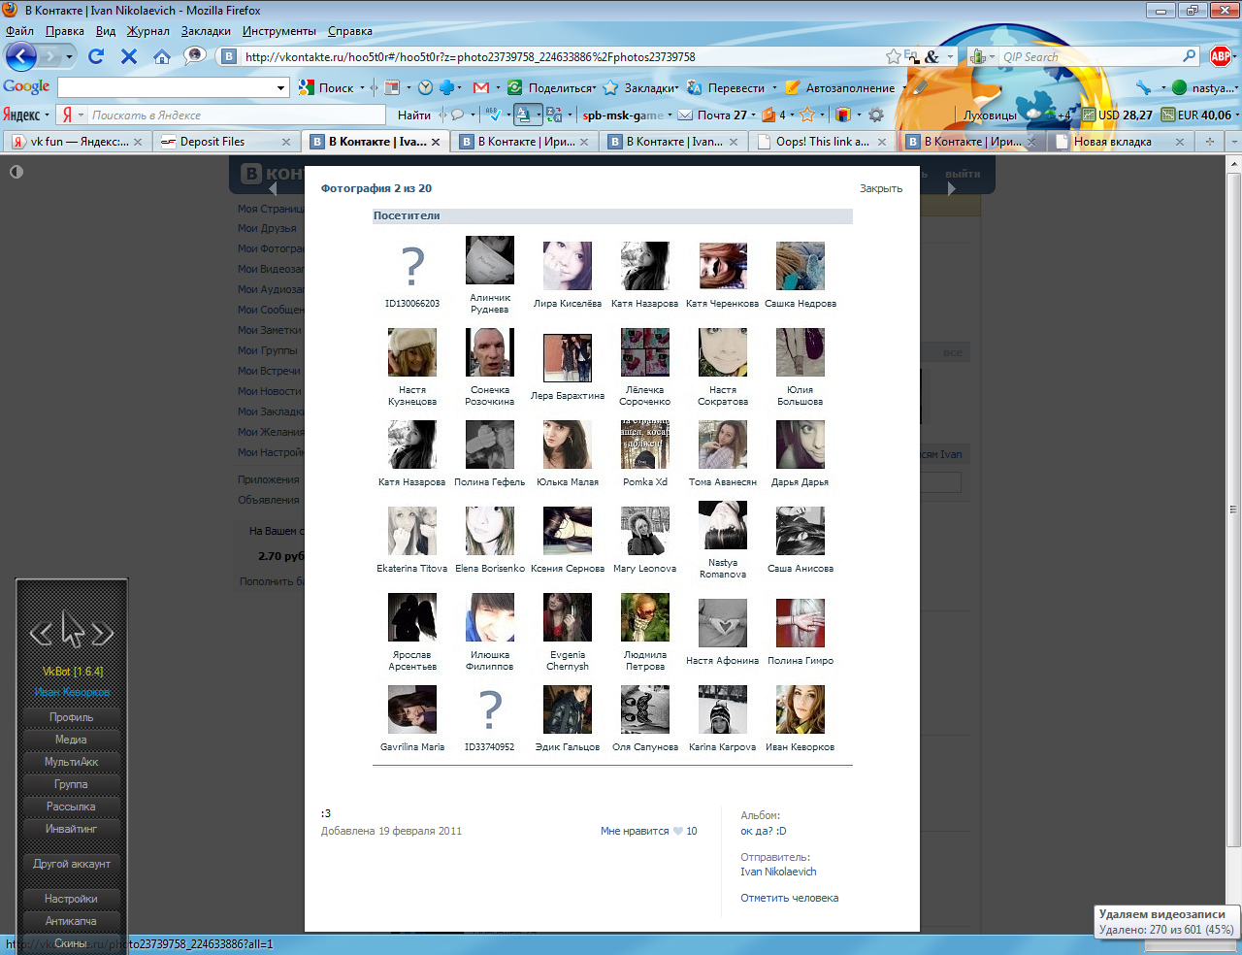Open the Журнал menu
Image resolution: width=1242 pixels, height=955 pixels.
(x=147, y=31)
